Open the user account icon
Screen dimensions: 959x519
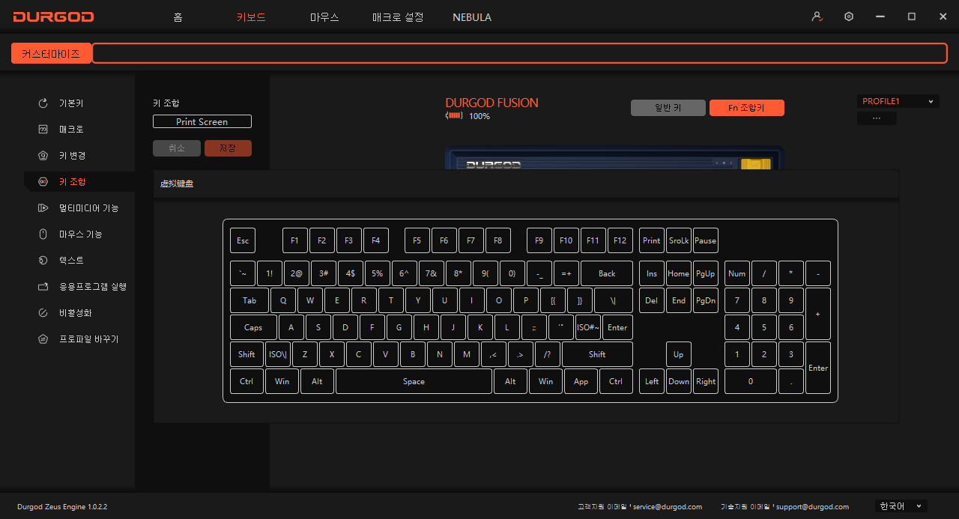817,16
